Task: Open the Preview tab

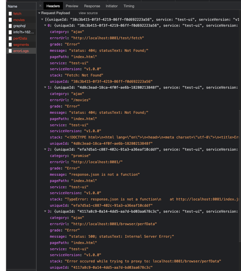Action: (x=72, y=6)
